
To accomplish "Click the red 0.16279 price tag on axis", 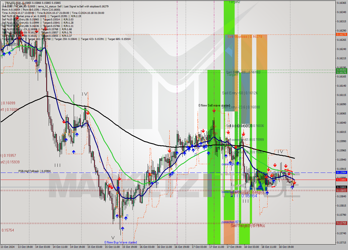I will pyautogui.click(x=341, y=34).
